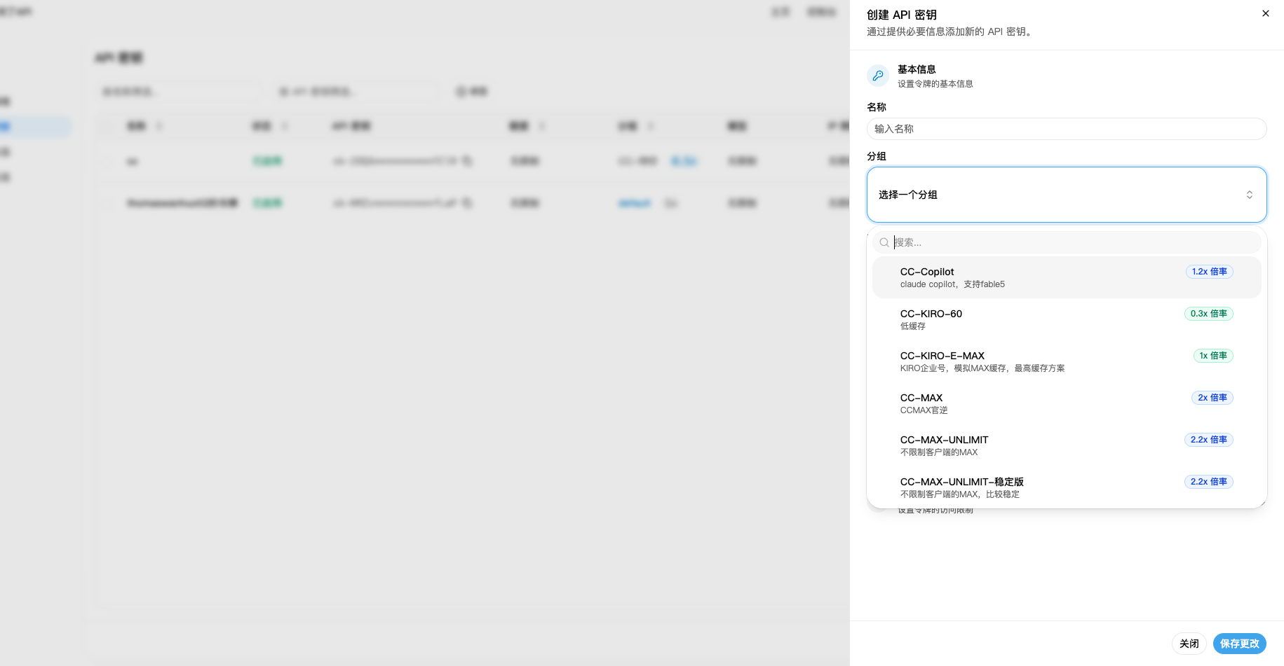Select the CC-MAX-UNLIMIT-稳定版 group
1284x666 pixels.
coord(1067,487)
